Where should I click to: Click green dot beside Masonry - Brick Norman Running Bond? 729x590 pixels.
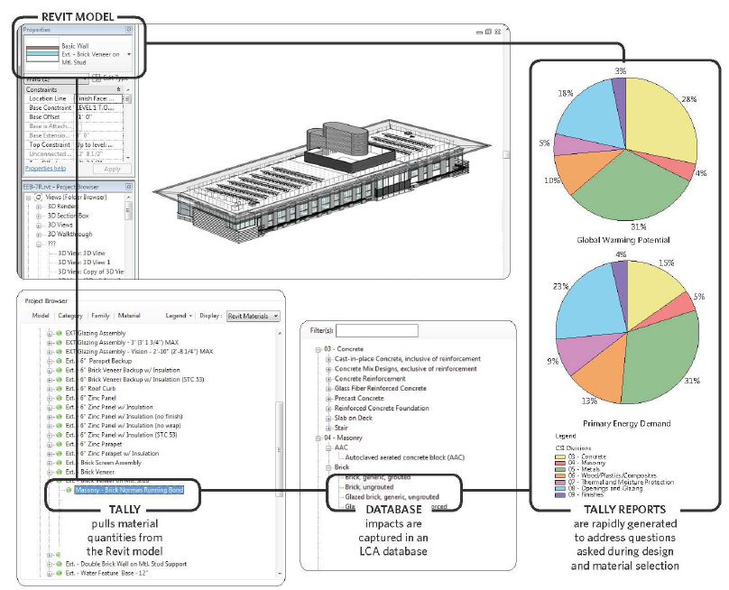click(x=68, y=490)
